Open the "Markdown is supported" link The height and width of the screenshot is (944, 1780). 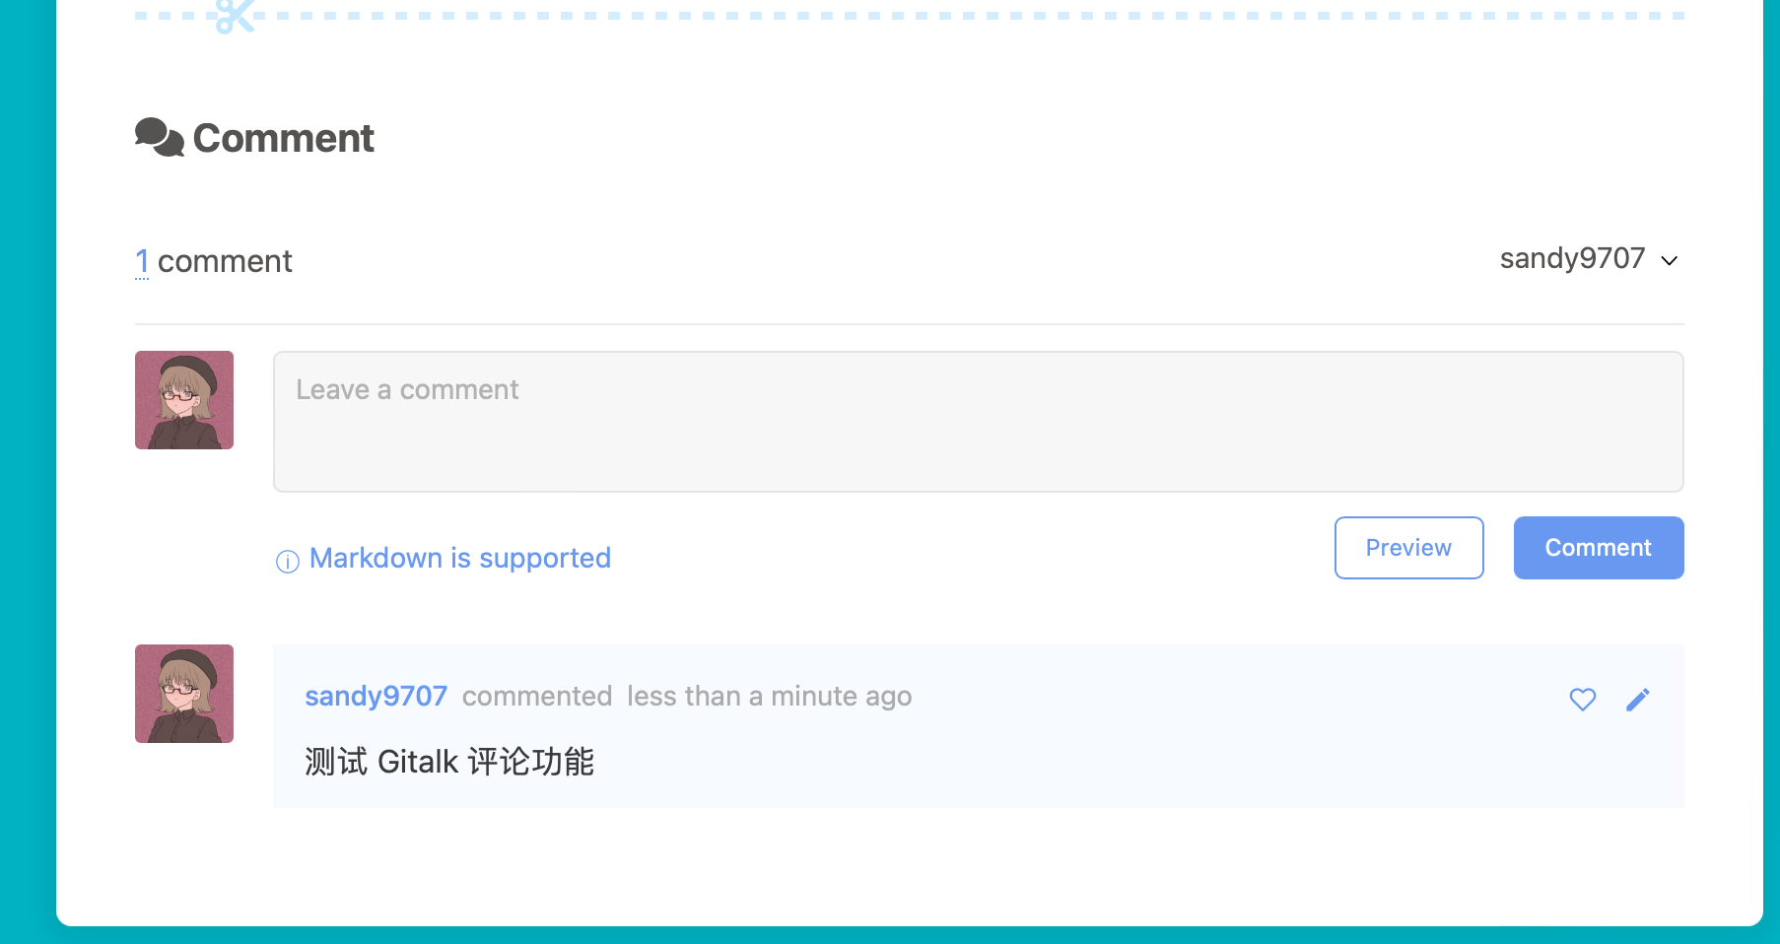coord(459,558)
